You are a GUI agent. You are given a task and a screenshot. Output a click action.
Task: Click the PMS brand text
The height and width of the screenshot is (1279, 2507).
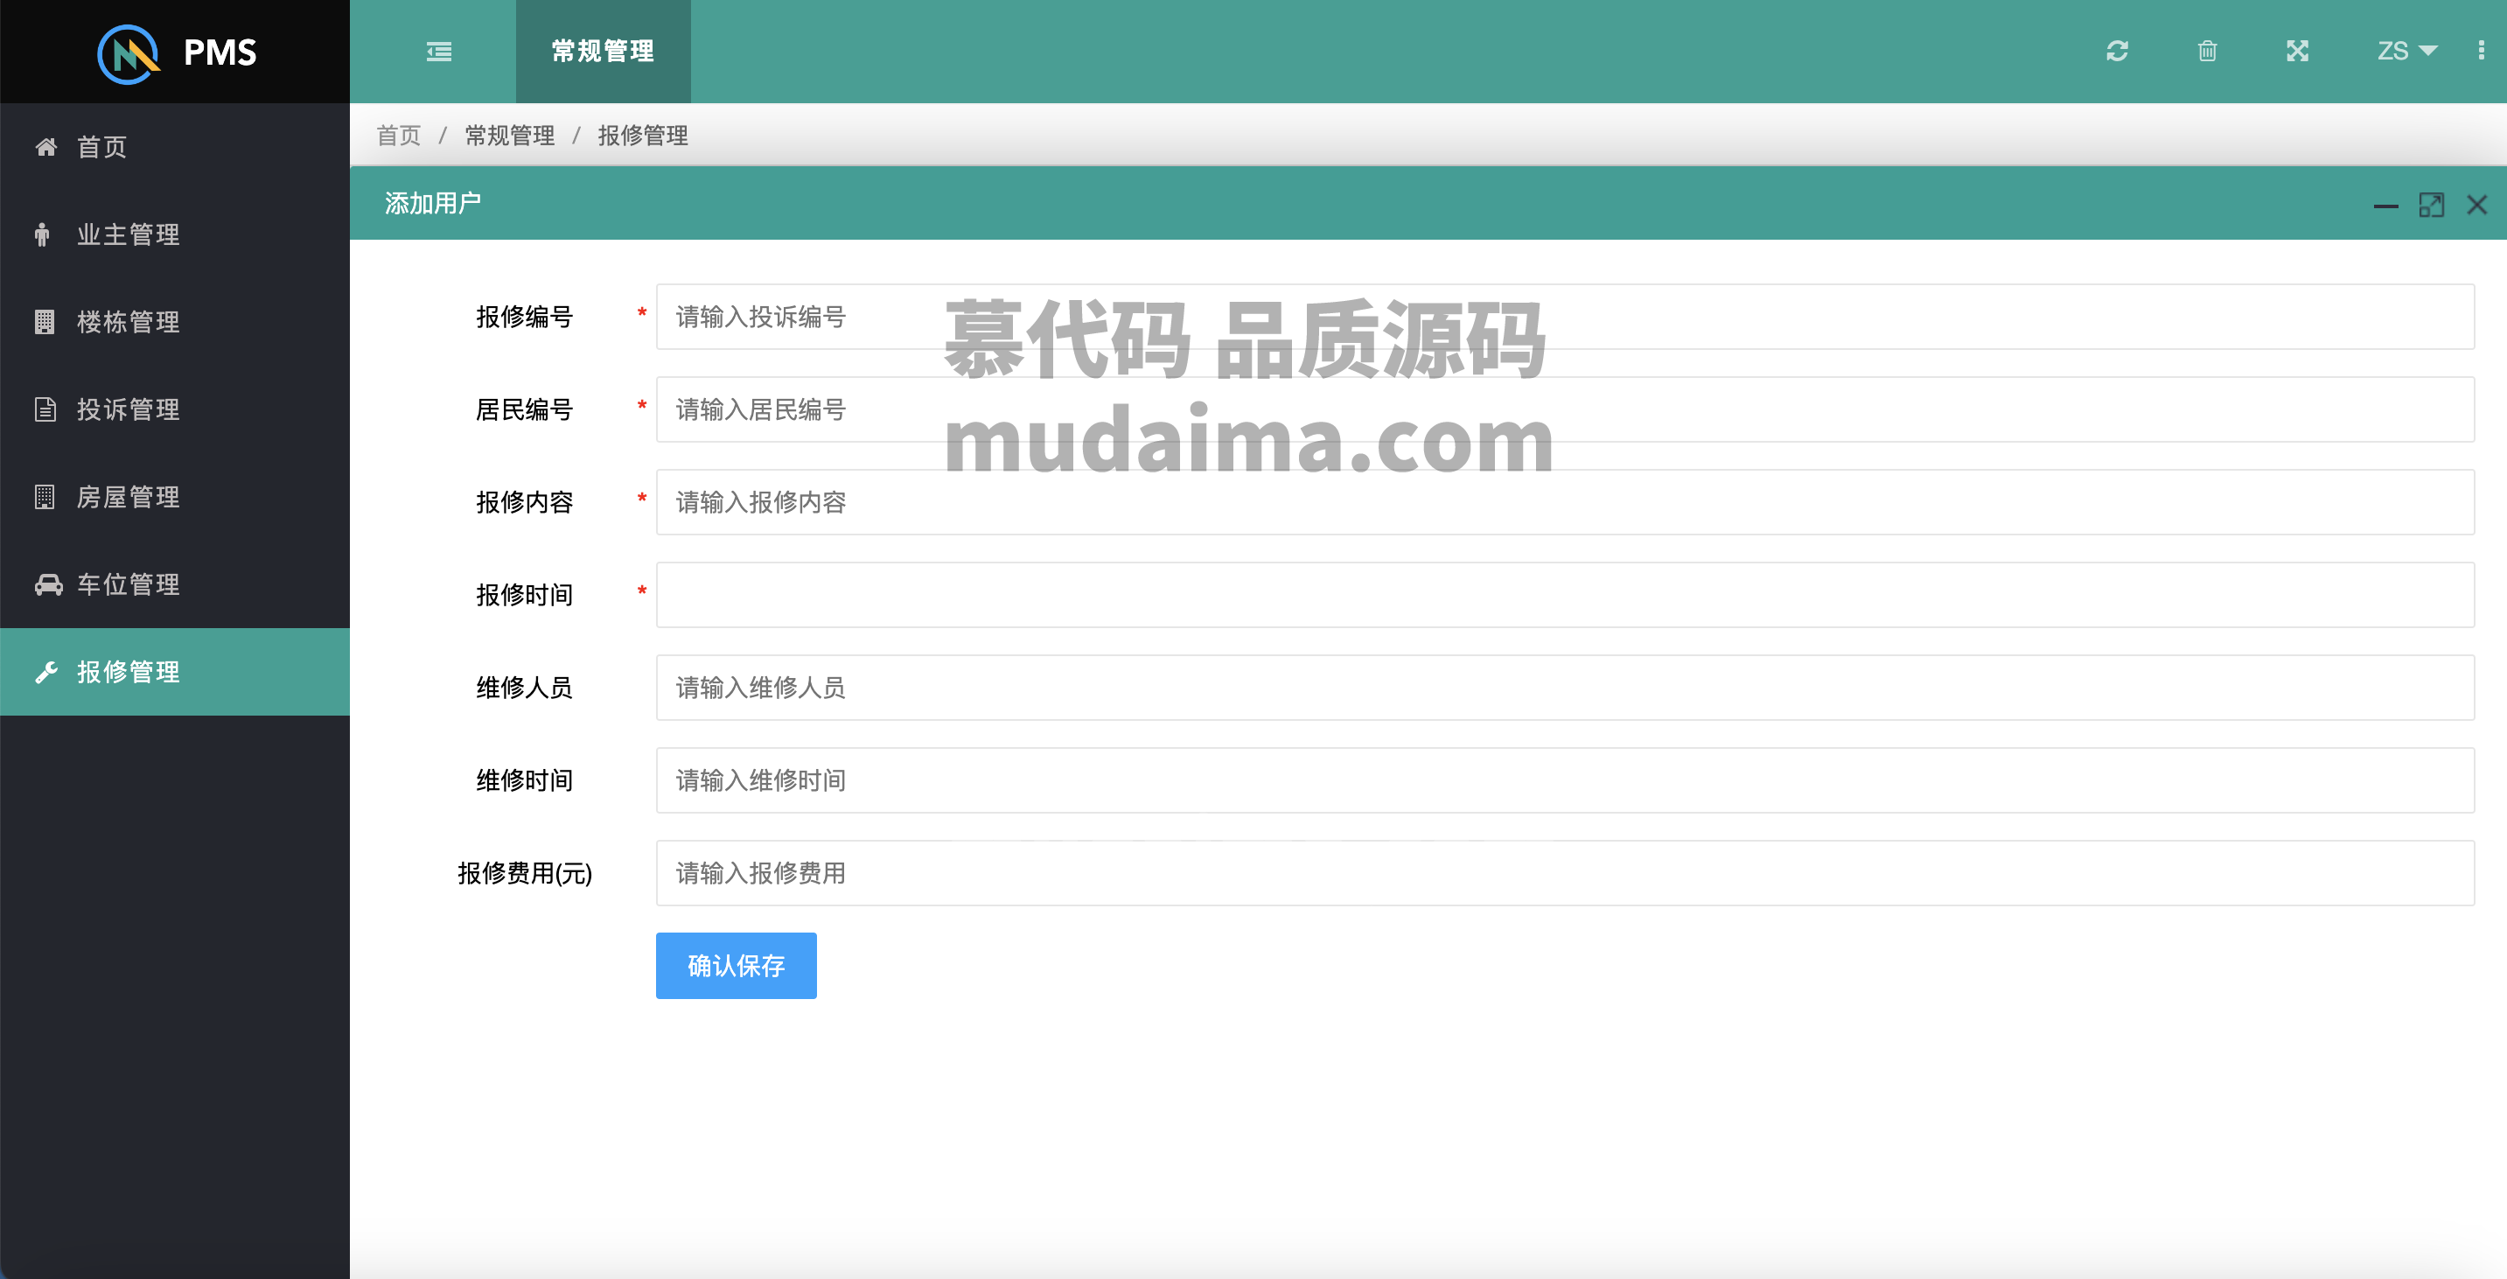click(220, 52)
